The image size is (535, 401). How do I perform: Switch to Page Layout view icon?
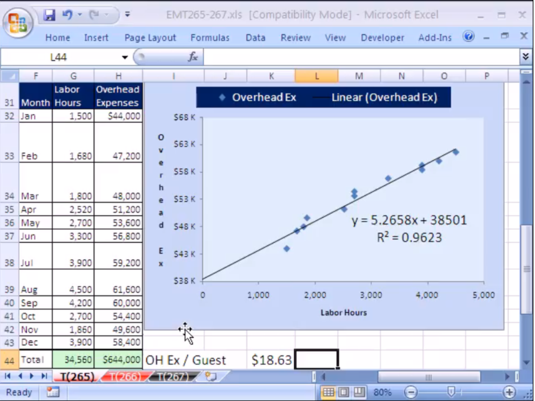(x=344, y=392)
